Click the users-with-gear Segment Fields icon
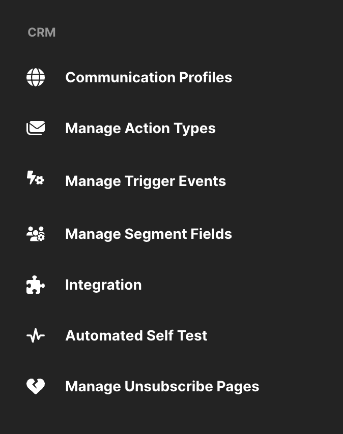Image resolution: width=343 pixels, height=434 pixels. (x=36, y=234)
